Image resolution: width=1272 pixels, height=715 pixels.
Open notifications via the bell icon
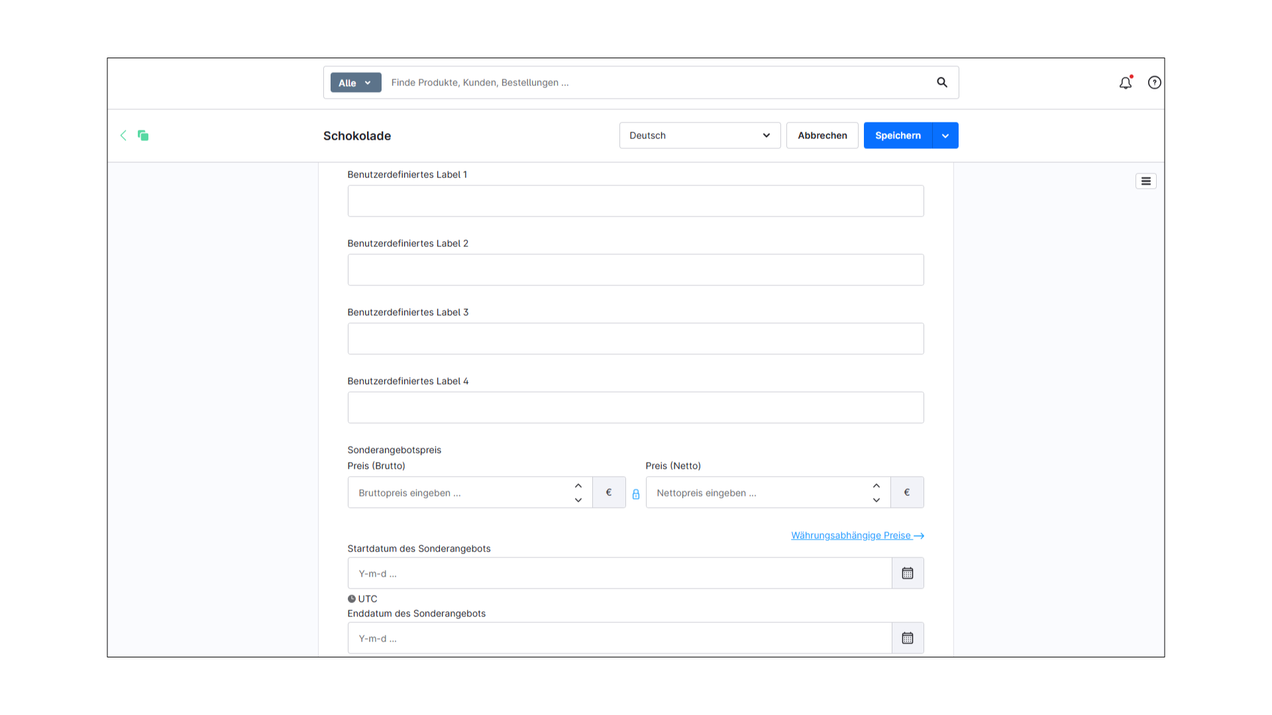[x=1125, y=83]
